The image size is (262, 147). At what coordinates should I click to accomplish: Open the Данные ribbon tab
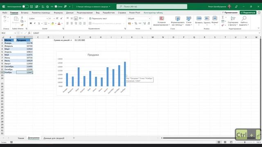click(70, 13)
